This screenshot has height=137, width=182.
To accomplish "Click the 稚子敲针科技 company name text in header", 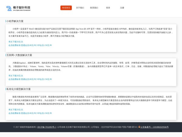I will (x=22, y=7).
